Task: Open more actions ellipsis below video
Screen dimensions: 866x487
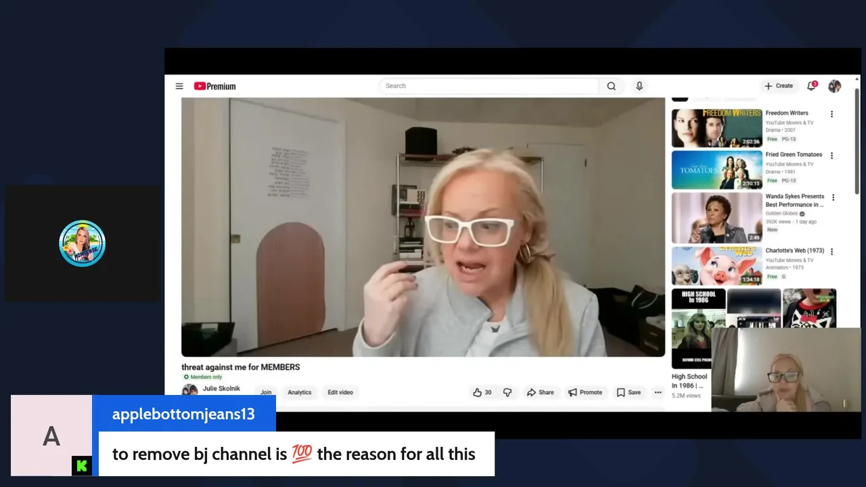Action: click(658, 392)
